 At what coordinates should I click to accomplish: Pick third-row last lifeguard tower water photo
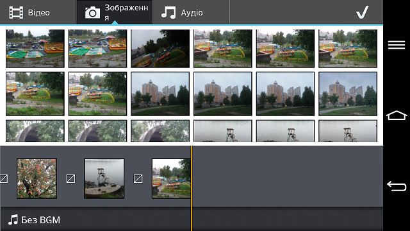point(348,131)
